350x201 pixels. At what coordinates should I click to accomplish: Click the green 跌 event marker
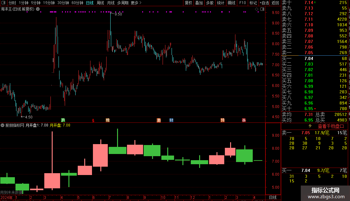click(63, 120)
